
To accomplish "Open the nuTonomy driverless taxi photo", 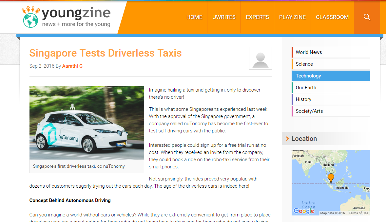I will tap(87, 123).
